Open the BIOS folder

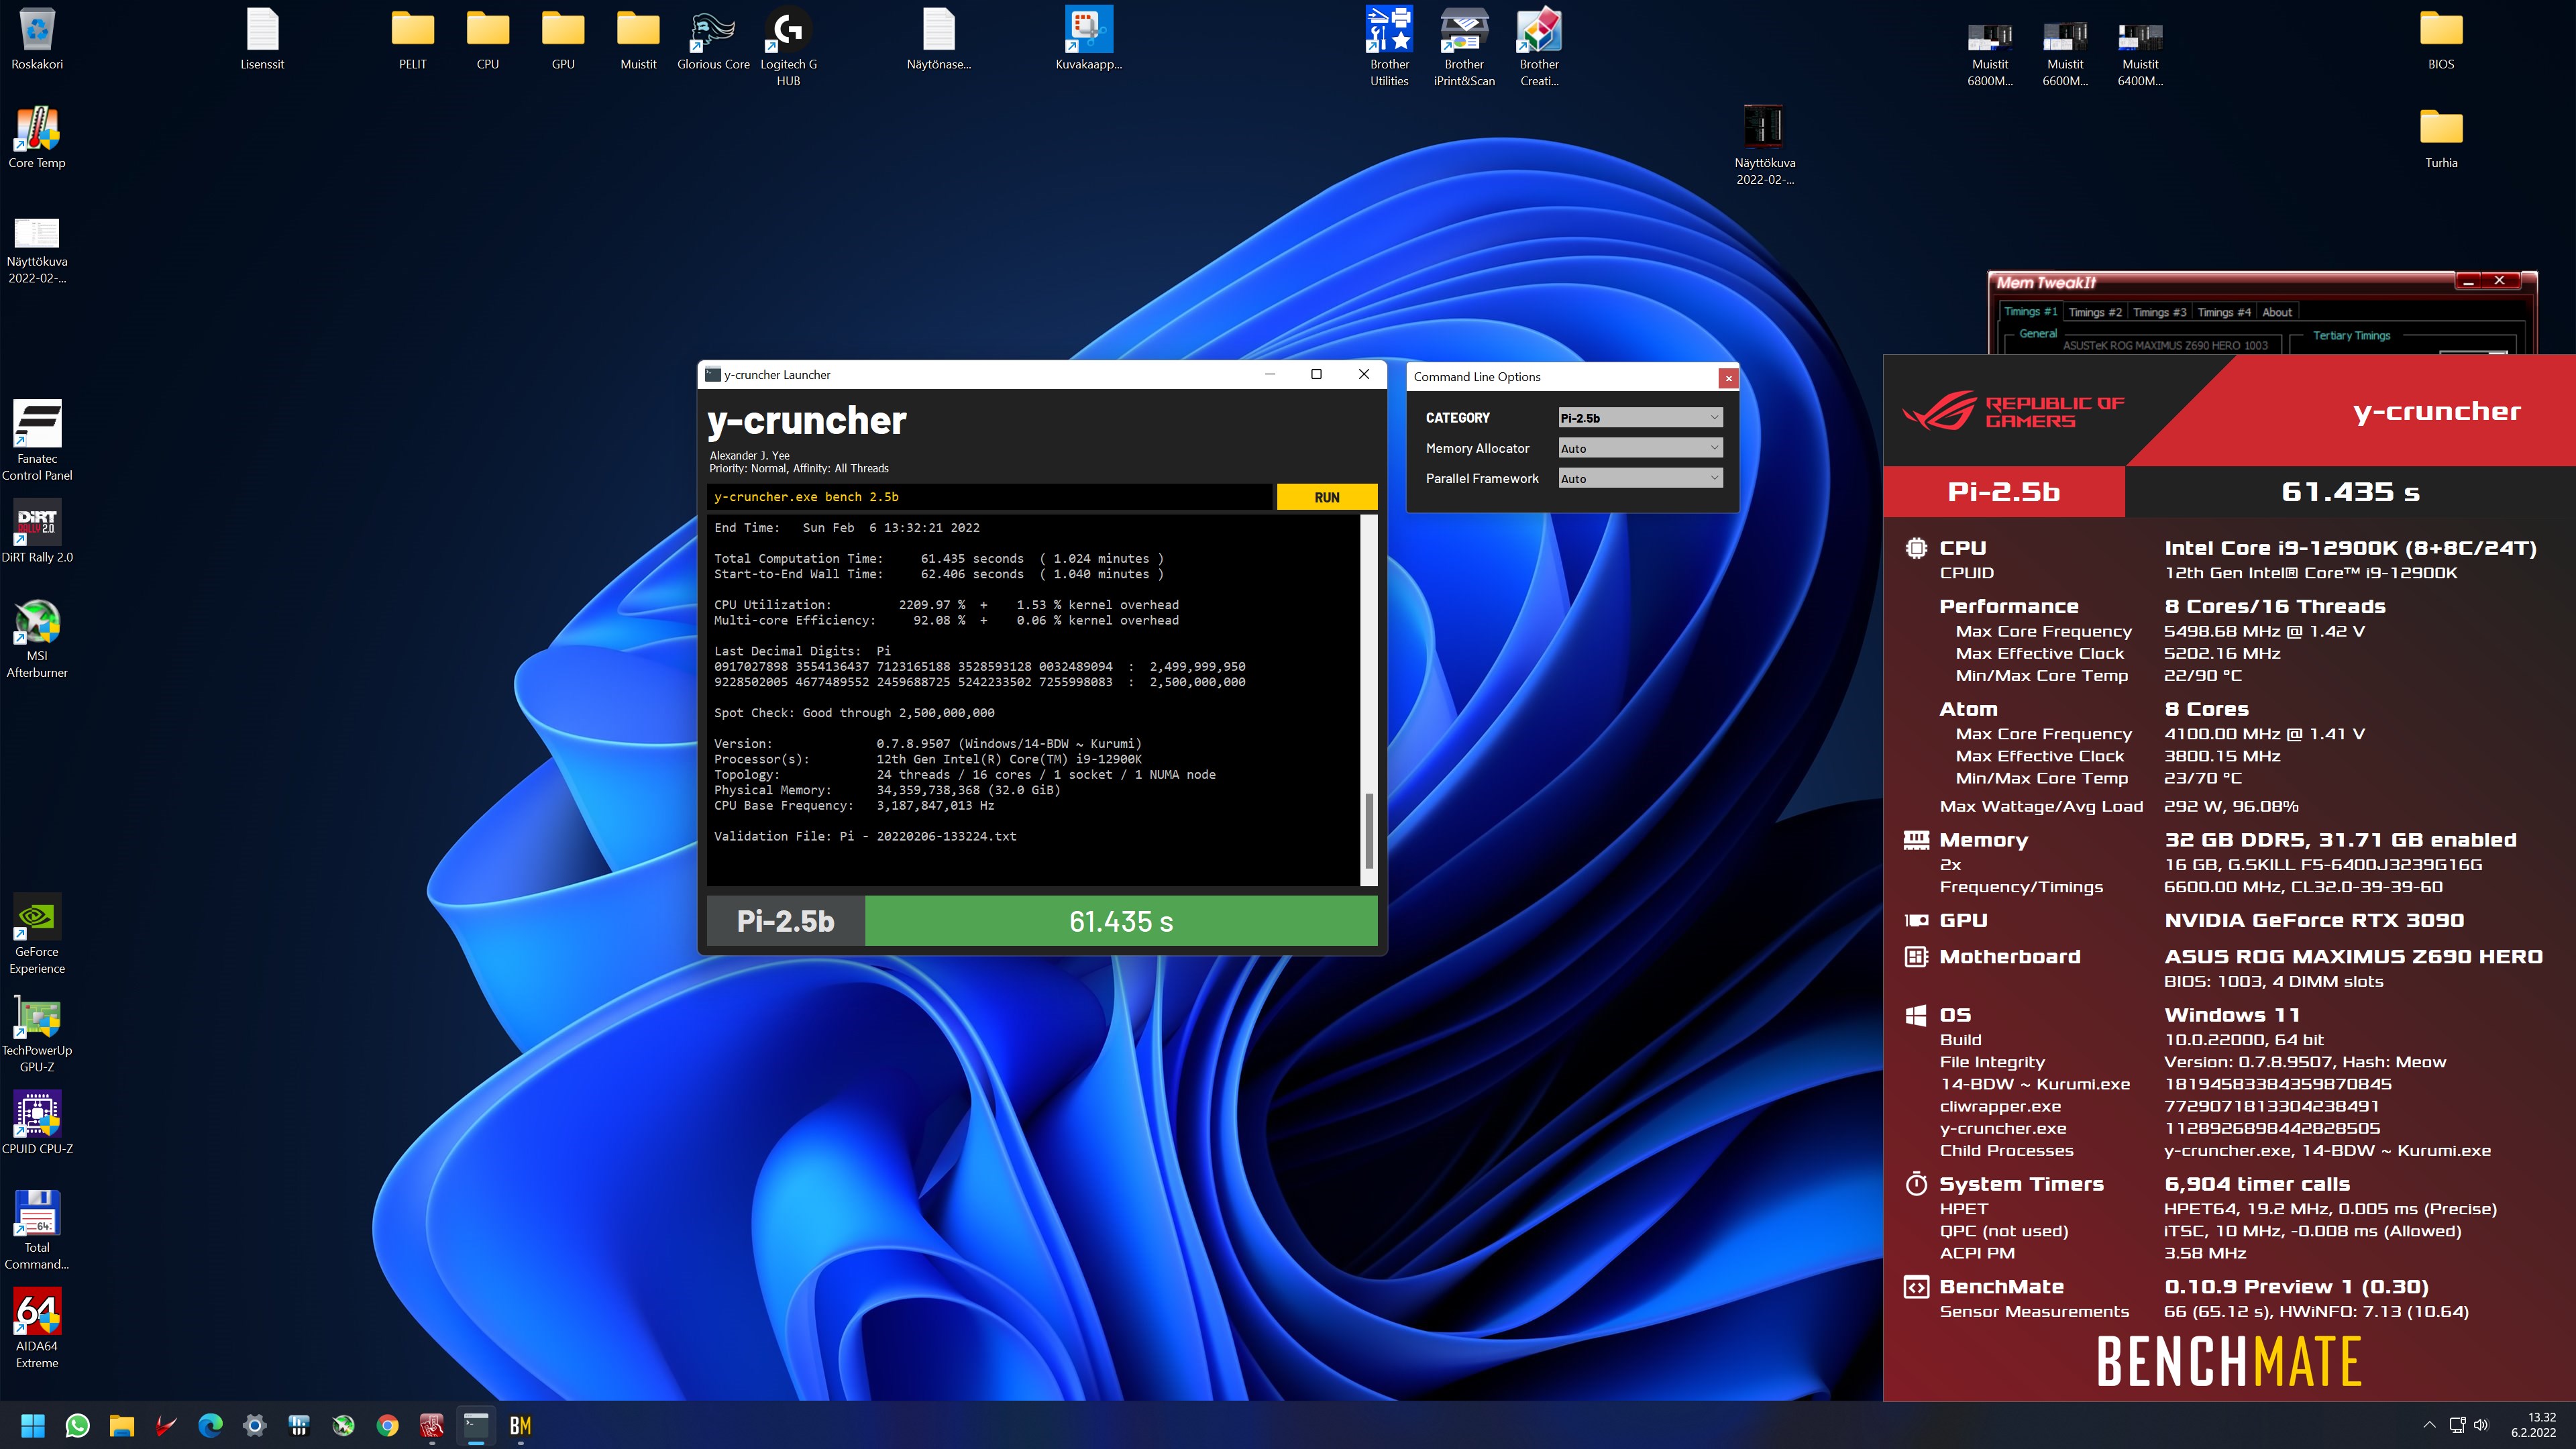pyautogui.click(x=2441, y=38)
